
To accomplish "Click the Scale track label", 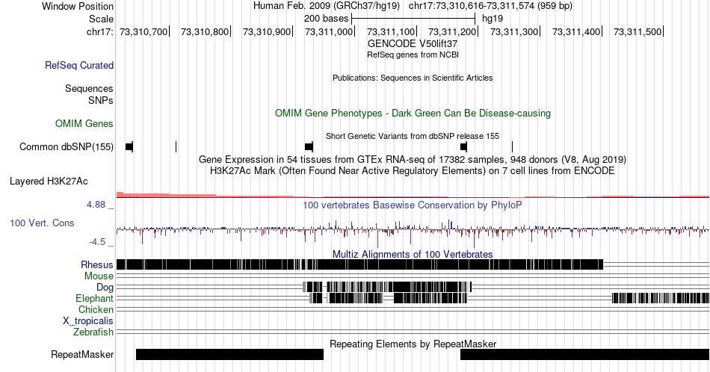I will pyautogui.click(x=101, y=19).
